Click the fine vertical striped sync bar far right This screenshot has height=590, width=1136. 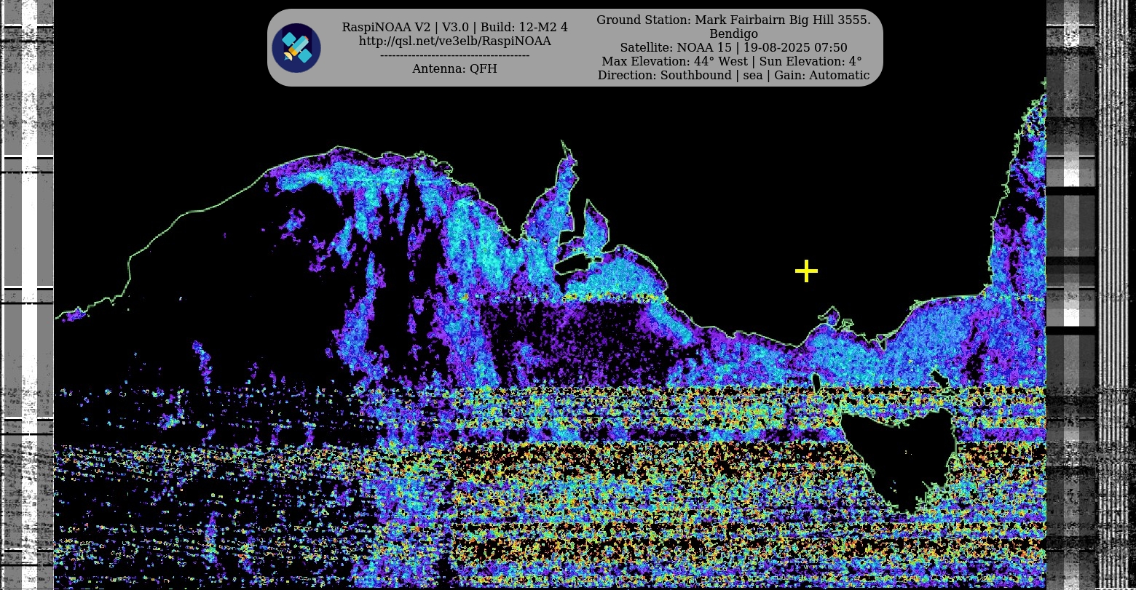[x=1113, y=291]
